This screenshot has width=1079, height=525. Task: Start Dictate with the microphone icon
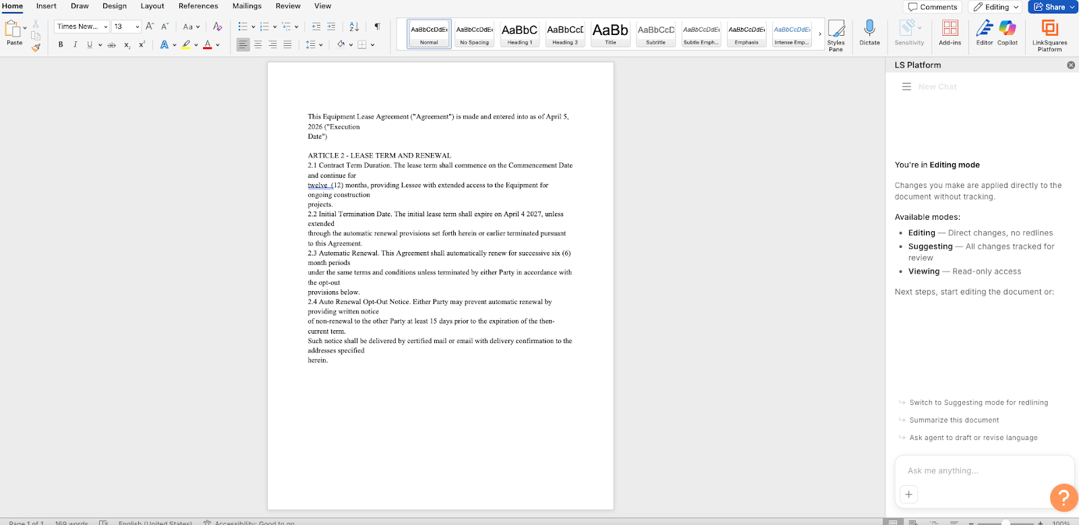pyautogui.click(x=869, y=32)
